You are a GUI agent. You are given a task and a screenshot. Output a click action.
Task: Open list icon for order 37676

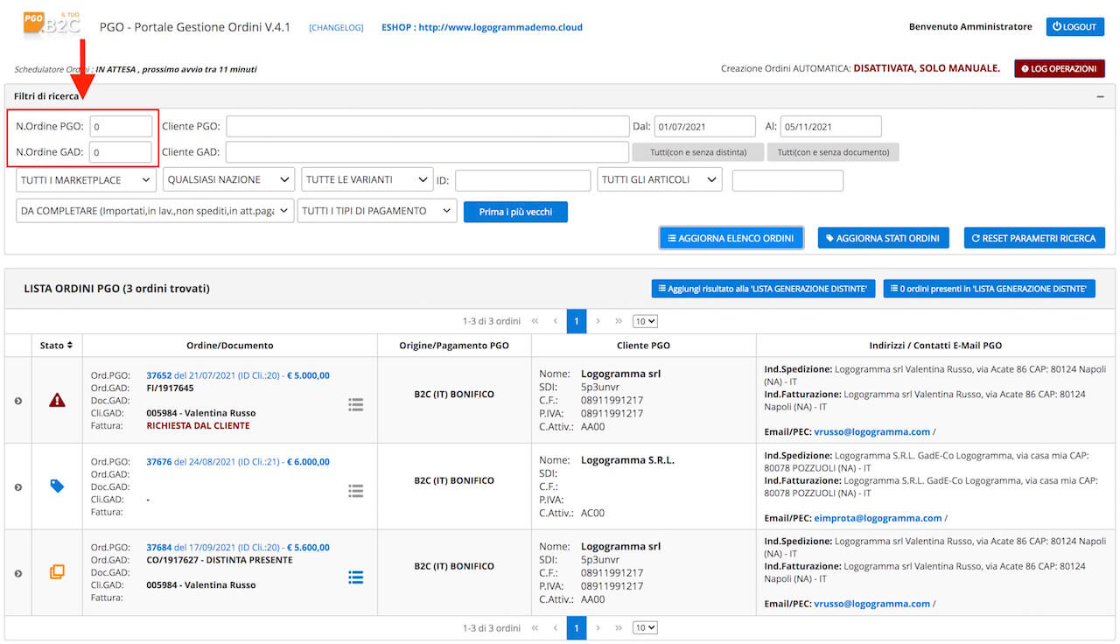355,491
